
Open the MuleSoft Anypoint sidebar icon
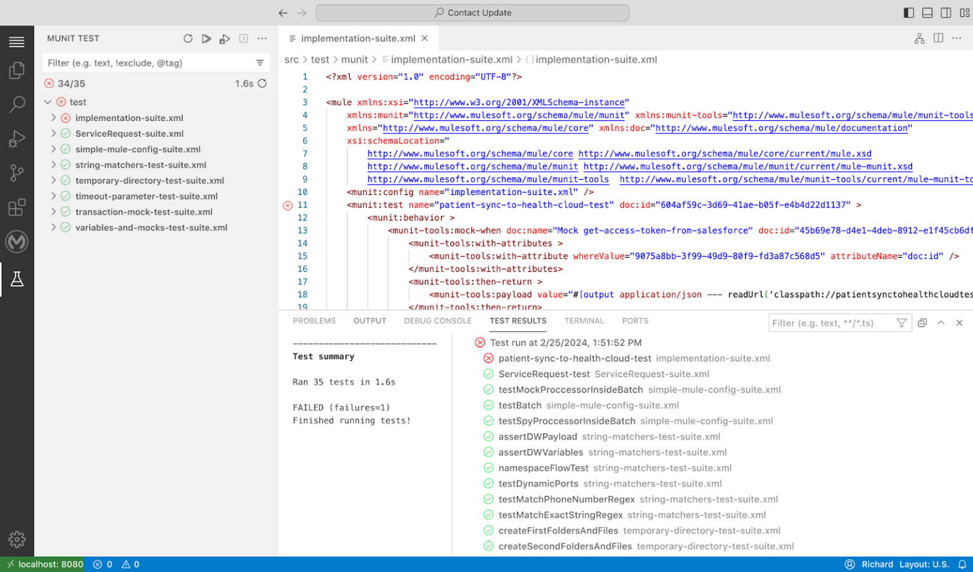tap(16, 241)
